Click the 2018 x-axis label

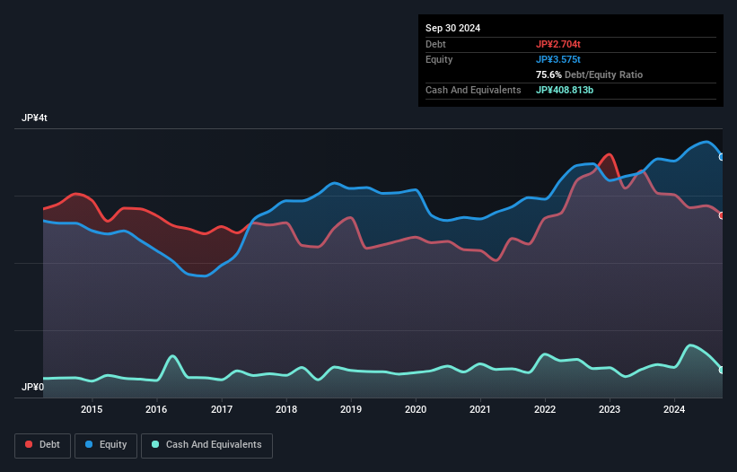tap(286, 409)
